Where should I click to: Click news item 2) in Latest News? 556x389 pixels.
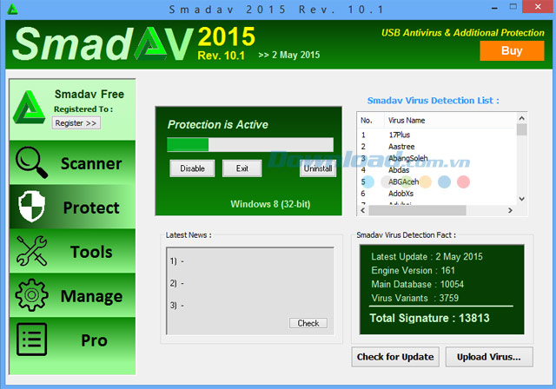pyautogui.click(x=176, y=283)
